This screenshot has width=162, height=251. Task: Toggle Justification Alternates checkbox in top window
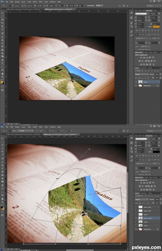[x=136, y=49]
